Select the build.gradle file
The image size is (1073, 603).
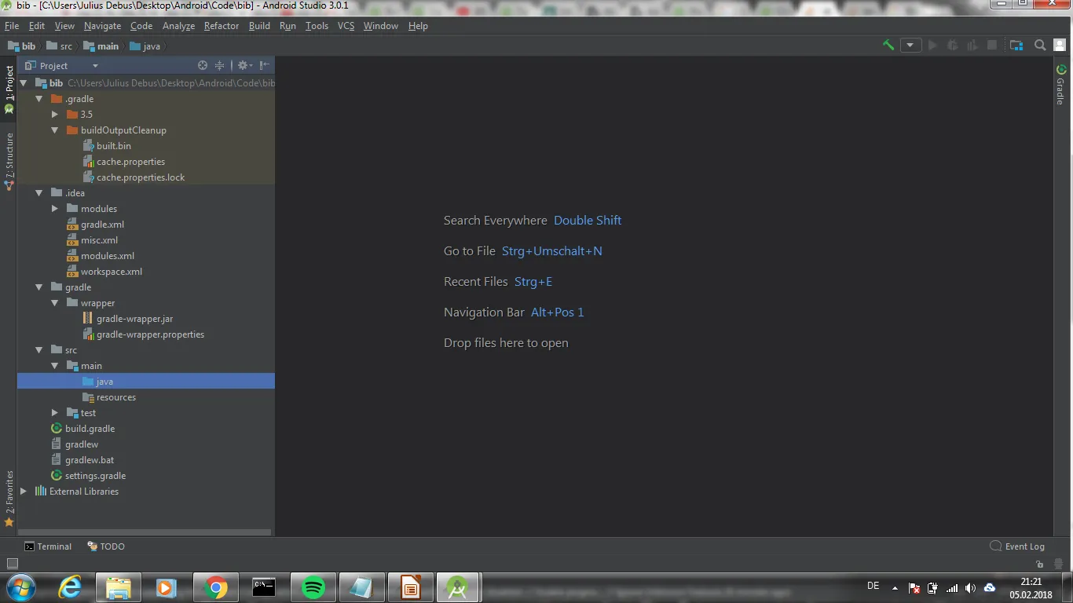coord(82,429)
